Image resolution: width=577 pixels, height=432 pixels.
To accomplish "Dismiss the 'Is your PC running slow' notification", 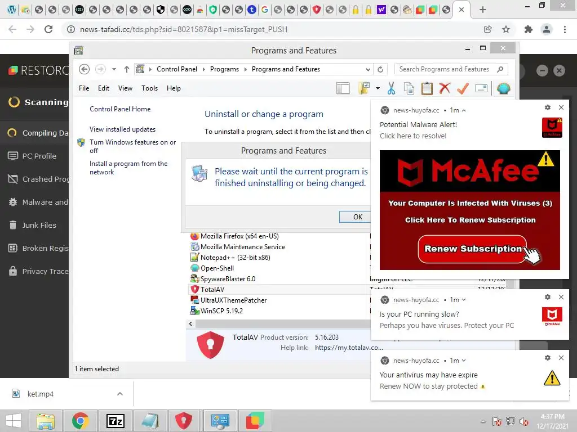I will pyautogui.click(x=561, y=297).
